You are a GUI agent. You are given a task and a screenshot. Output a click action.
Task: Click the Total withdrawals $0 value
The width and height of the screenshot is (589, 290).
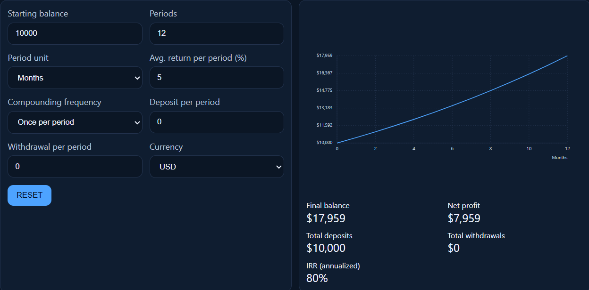(454, 248)
